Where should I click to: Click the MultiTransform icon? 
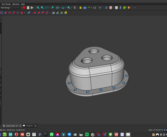click(65, 13)
